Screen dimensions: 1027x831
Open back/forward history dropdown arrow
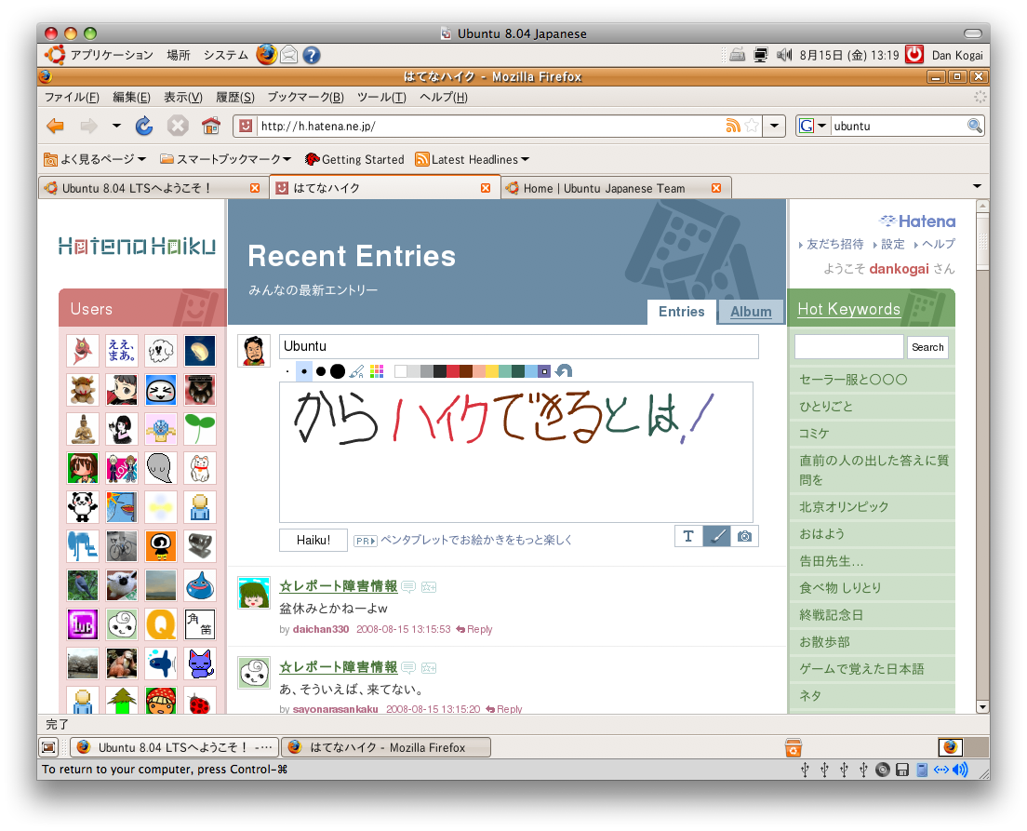(x=116, y=126)
